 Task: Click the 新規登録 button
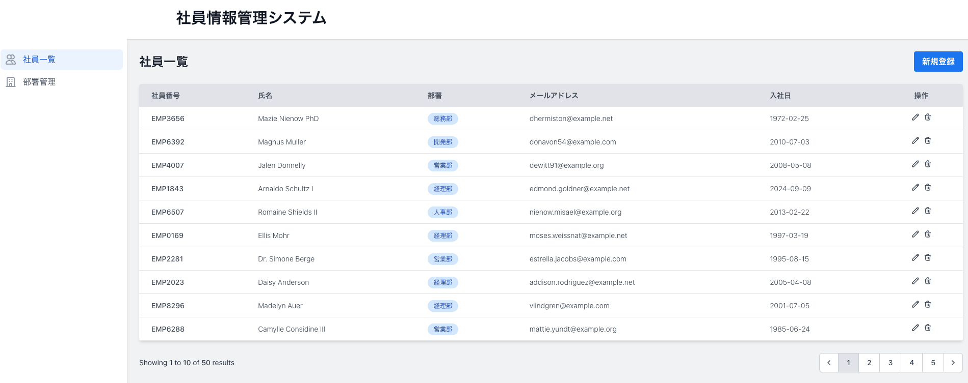point(938,62)
